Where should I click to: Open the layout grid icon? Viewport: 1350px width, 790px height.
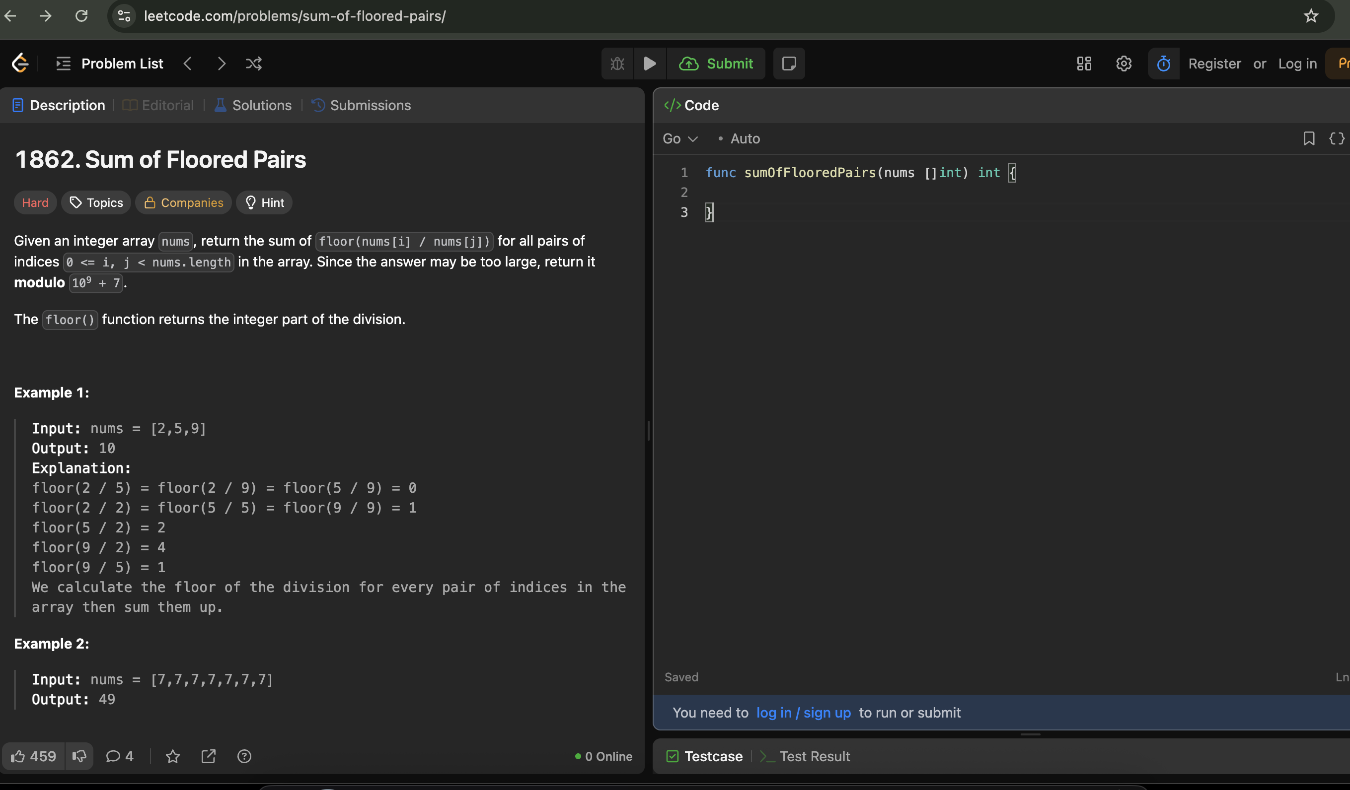(x=1084, y=64)
